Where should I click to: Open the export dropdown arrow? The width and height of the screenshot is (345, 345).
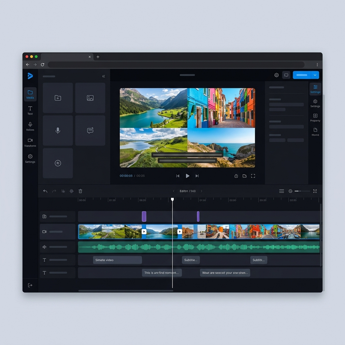click(315, 75)
